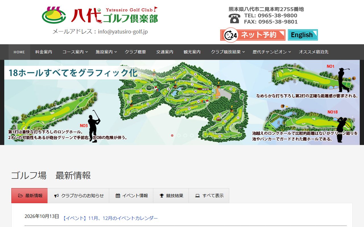Click the 2026年10月13日 date entry

(x=42, y=216)
